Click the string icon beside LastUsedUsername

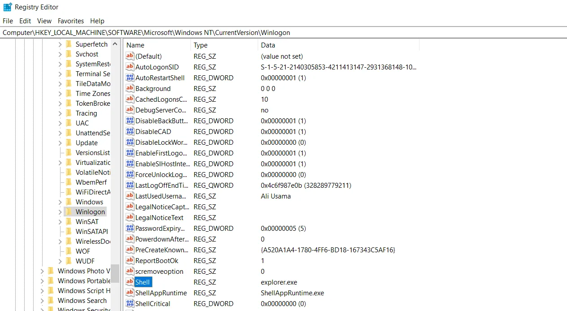pos(129,196)
